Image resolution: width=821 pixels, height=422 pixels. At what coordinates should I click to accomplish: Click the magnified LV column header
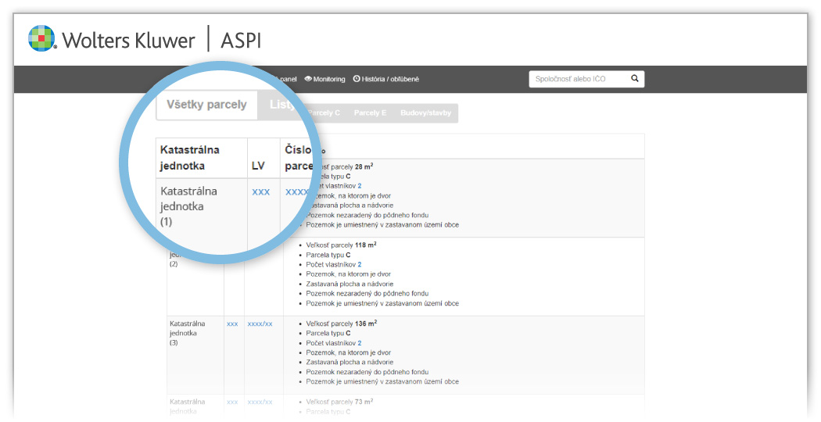pyautogui.click(x=259, y=166)
